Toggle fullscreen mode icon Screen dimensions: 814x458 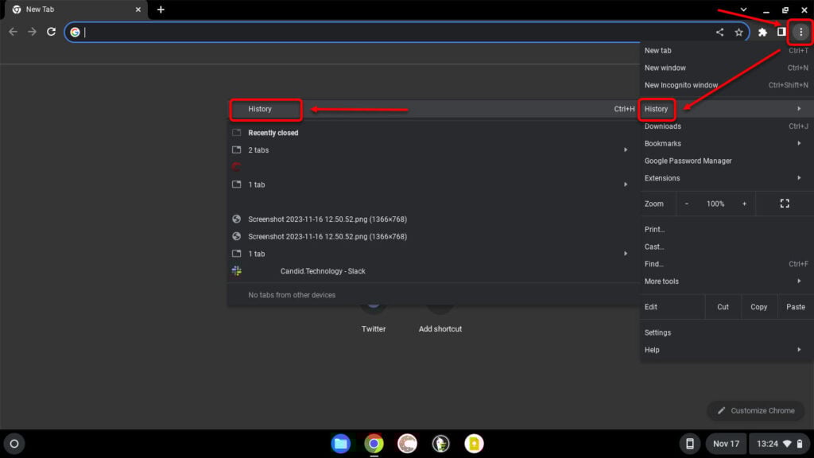coord(785,204)
